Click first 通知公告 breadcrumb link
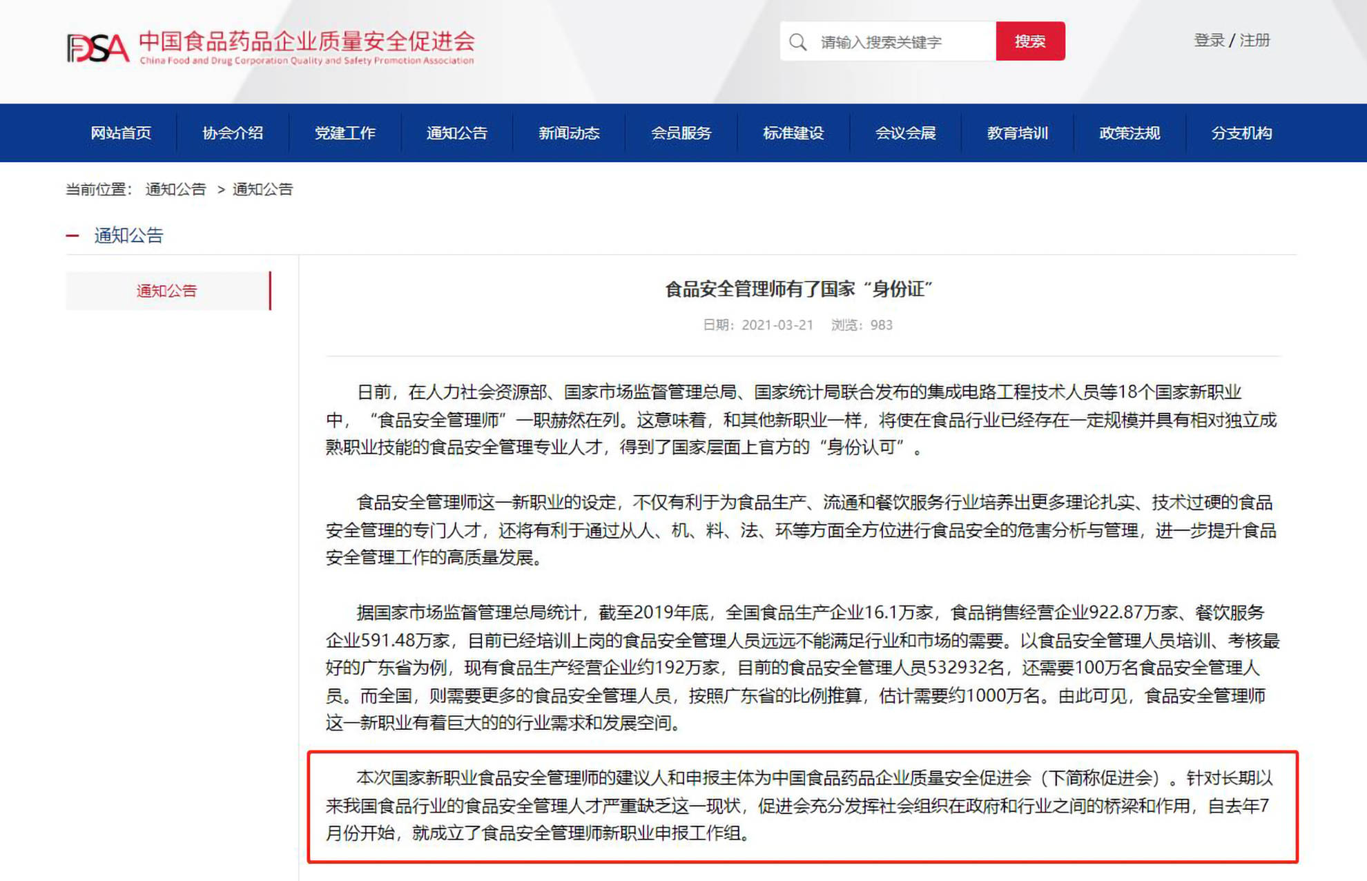Screen dimensions: 1367x881 click(x=176, y=189)
